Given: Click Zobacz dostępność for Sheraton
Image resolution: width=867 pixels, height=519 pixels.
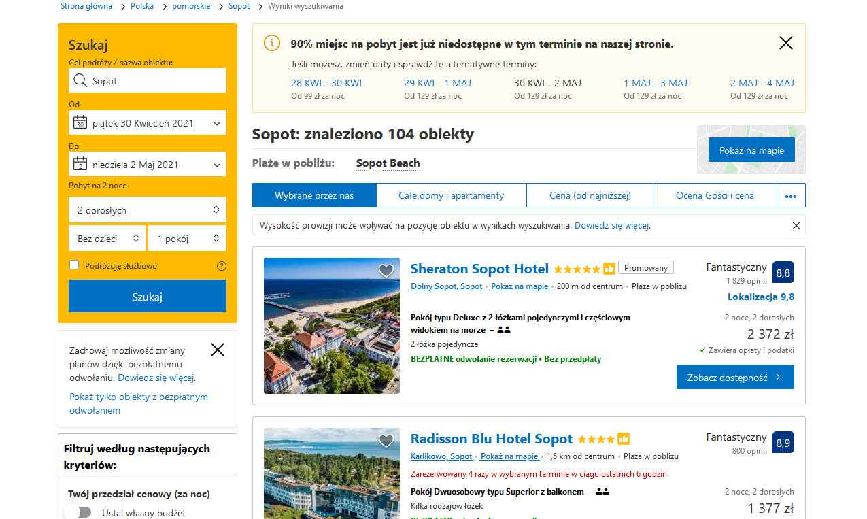Looking at the screenshot, I should (x=734, y=377).
